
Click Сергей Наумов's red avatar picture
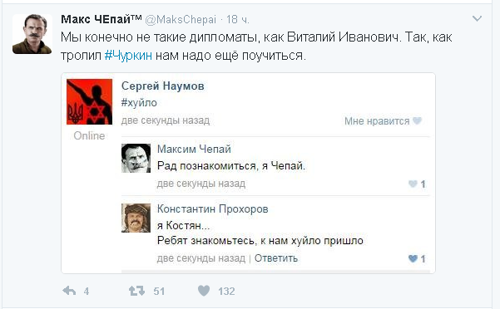(x=89, y=102)
